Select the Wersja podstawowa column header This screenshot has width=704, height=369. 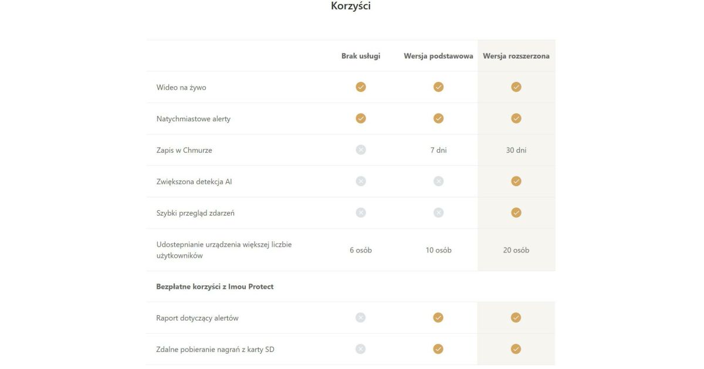[x=438, y=56]
